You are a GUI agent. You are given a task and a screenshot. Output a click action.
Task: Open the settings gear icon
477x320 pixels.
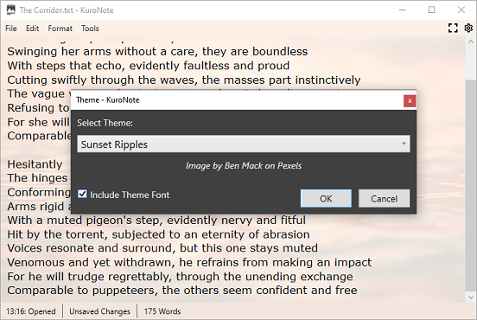click(468, 28)
